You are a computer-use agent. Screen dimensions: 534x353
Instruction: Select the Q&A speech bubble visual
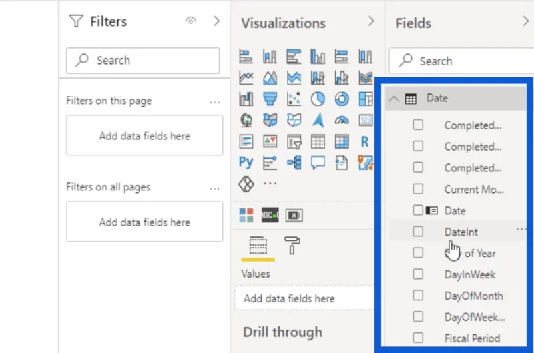click(x=318, y=163)
